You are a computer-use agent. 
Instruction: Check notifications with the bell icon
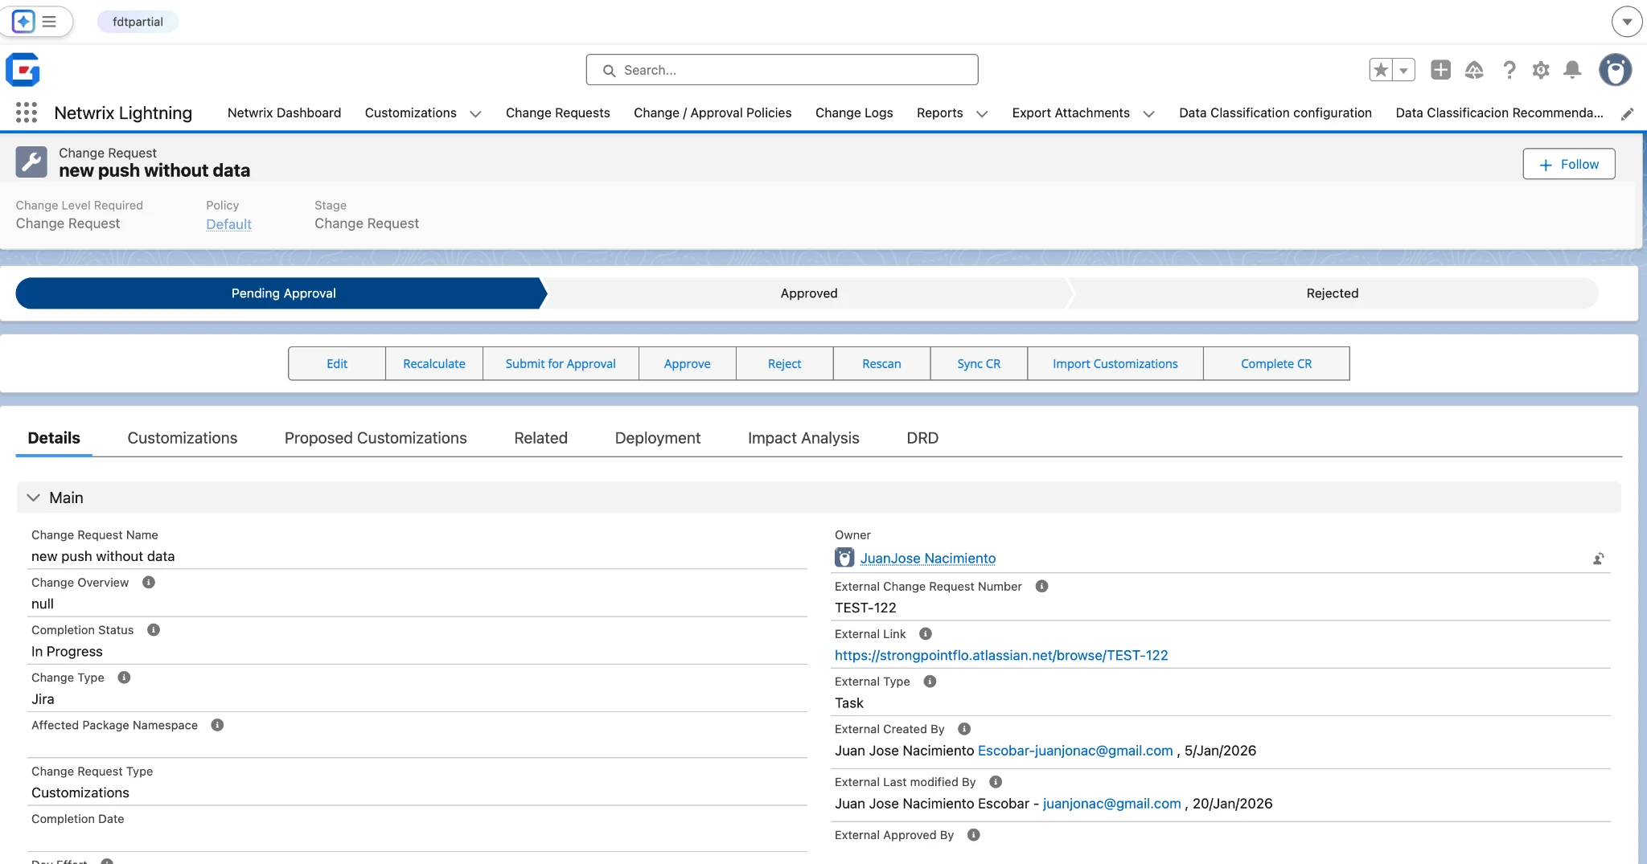tap(1572, 70)
